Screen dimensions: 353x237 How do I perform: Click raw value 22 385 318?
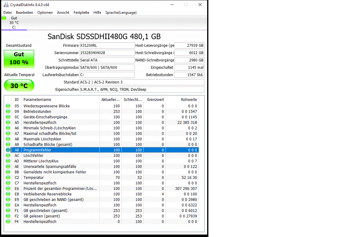[x=187, y=122]
